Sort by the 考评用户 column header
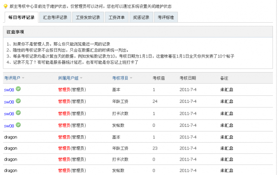Viewport: 278px width, 175px height. (12, 78)
